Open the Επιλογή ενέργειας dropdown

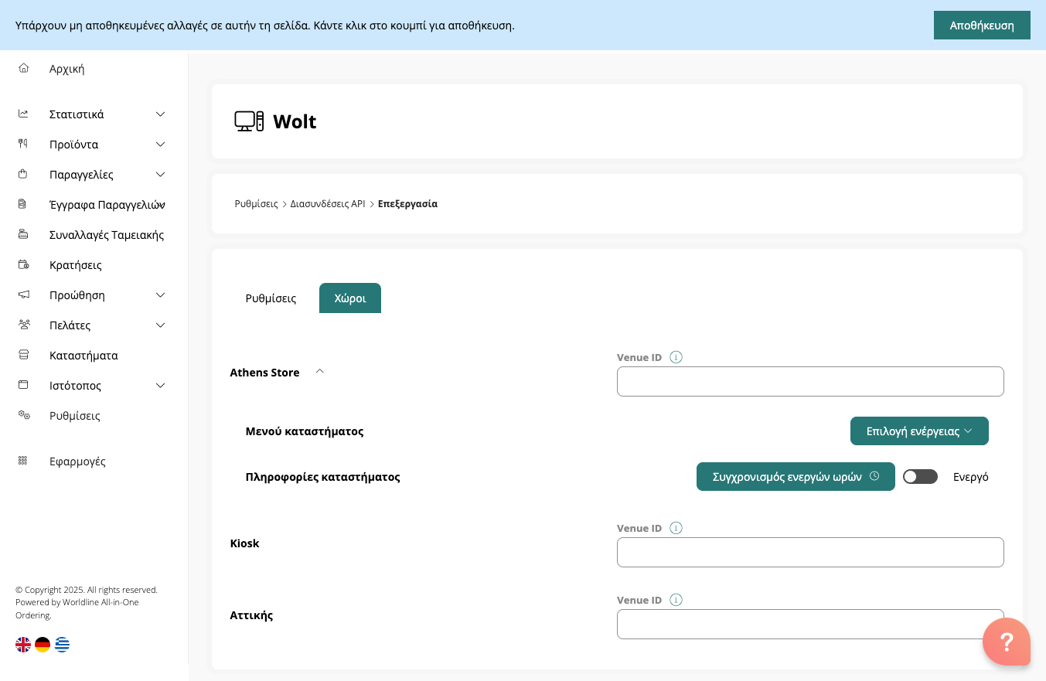(918, 431)
